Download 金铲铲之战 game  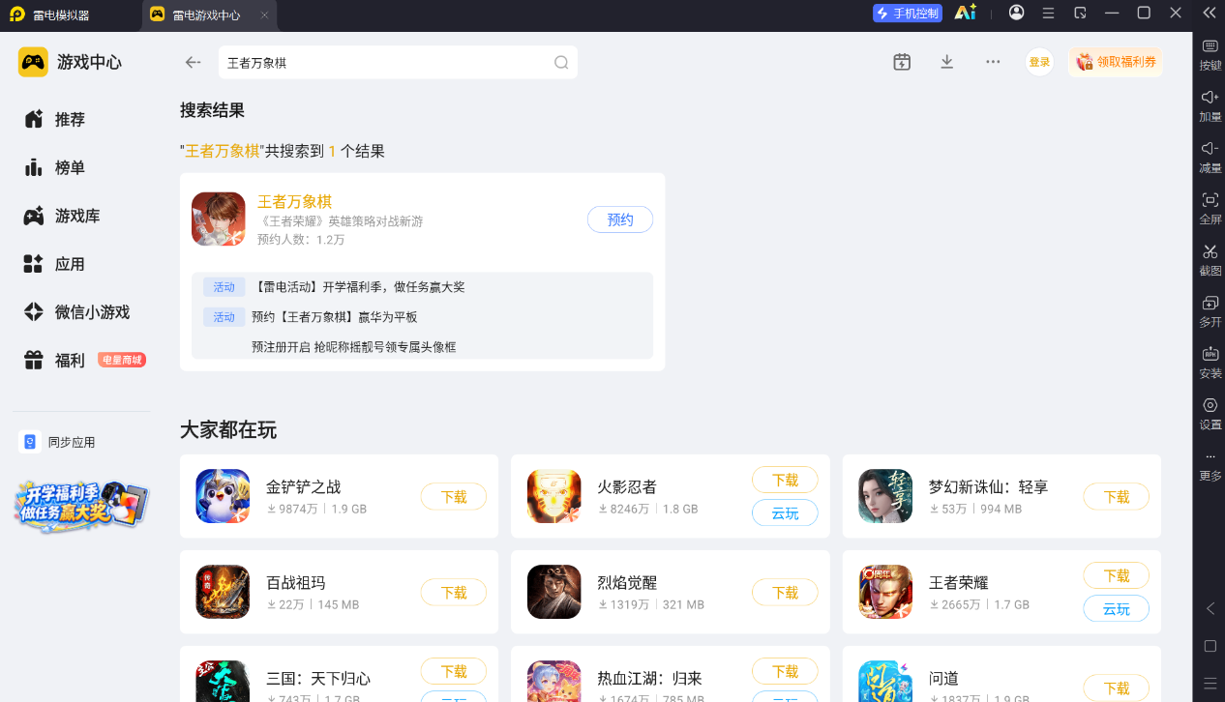pyautogui.click(x=454, y=497)
